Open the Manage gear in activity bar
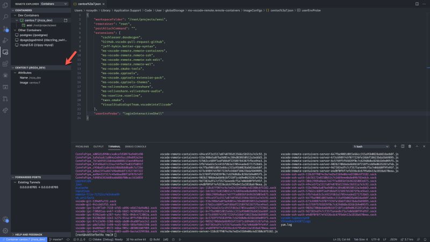The image size is (430, 242). 5,231
